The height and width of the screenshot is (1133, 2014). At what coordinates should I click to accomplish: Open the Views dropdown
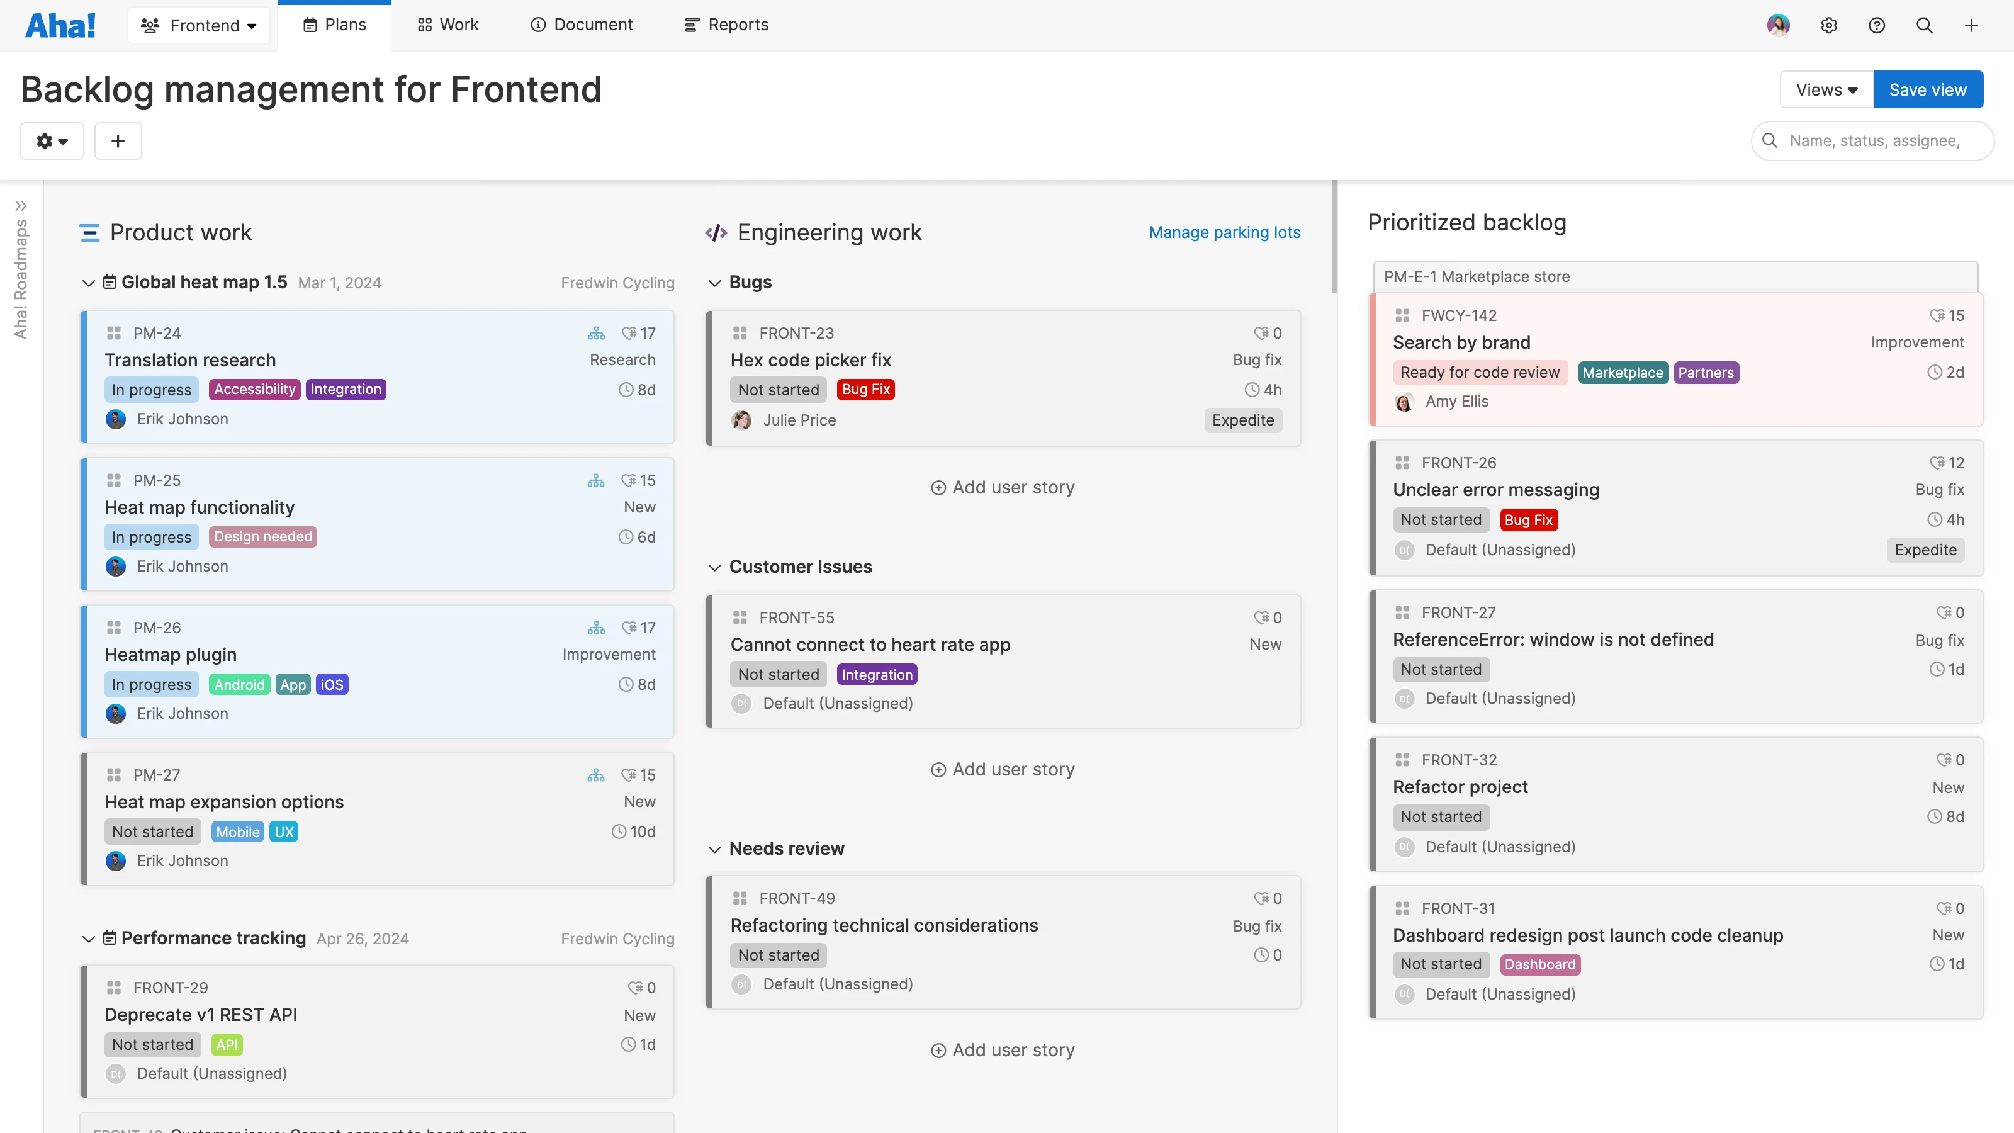[x=1825, y=89]
